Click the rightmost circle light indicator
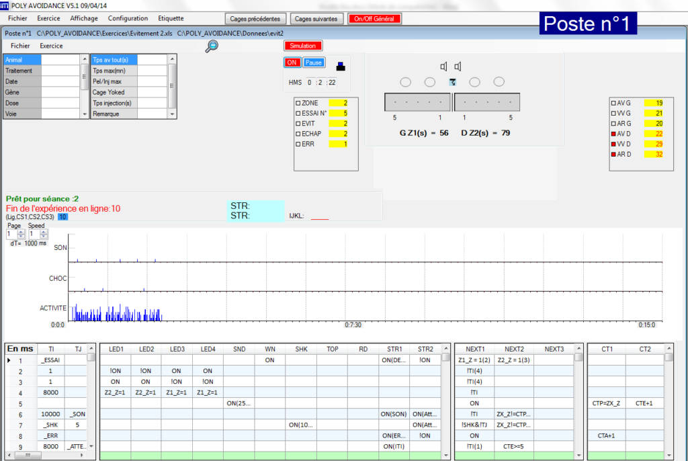 [x=499, y=82]
